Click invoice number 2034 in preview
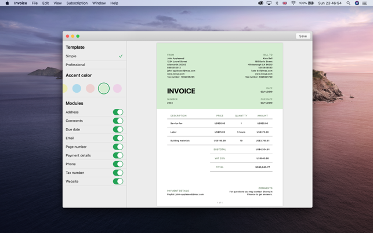The height and width of the screenshot is (233, 373). [170, 103]
